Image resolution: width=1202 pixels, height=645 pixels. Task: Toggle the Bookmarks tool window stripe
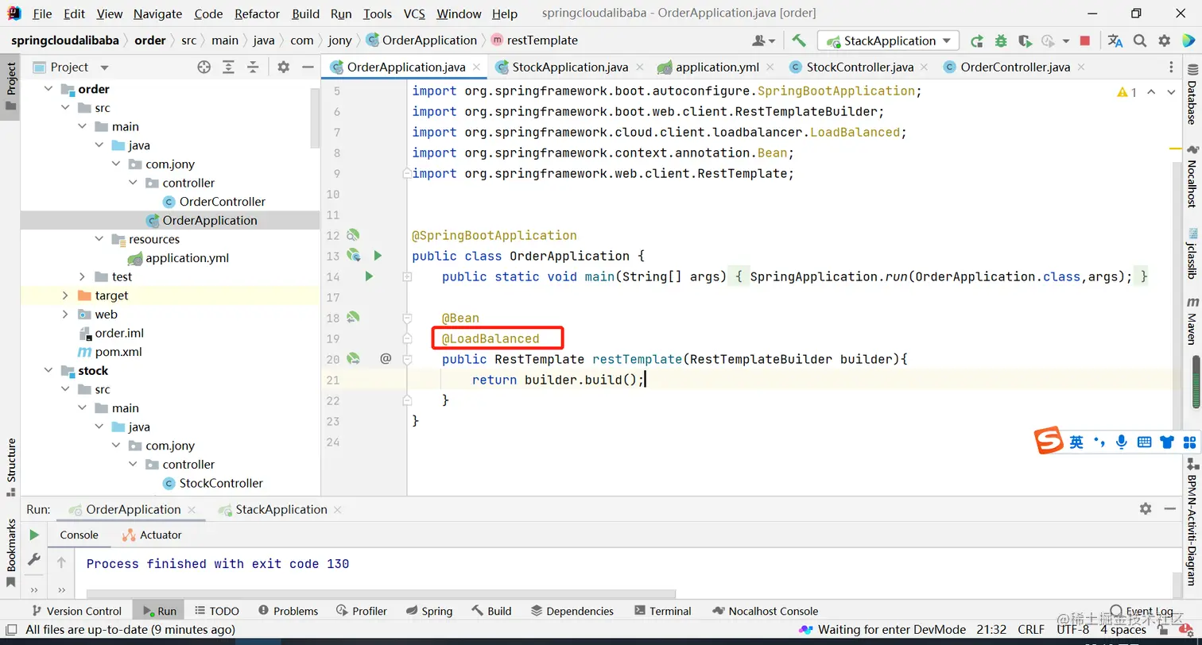point(11,552)
